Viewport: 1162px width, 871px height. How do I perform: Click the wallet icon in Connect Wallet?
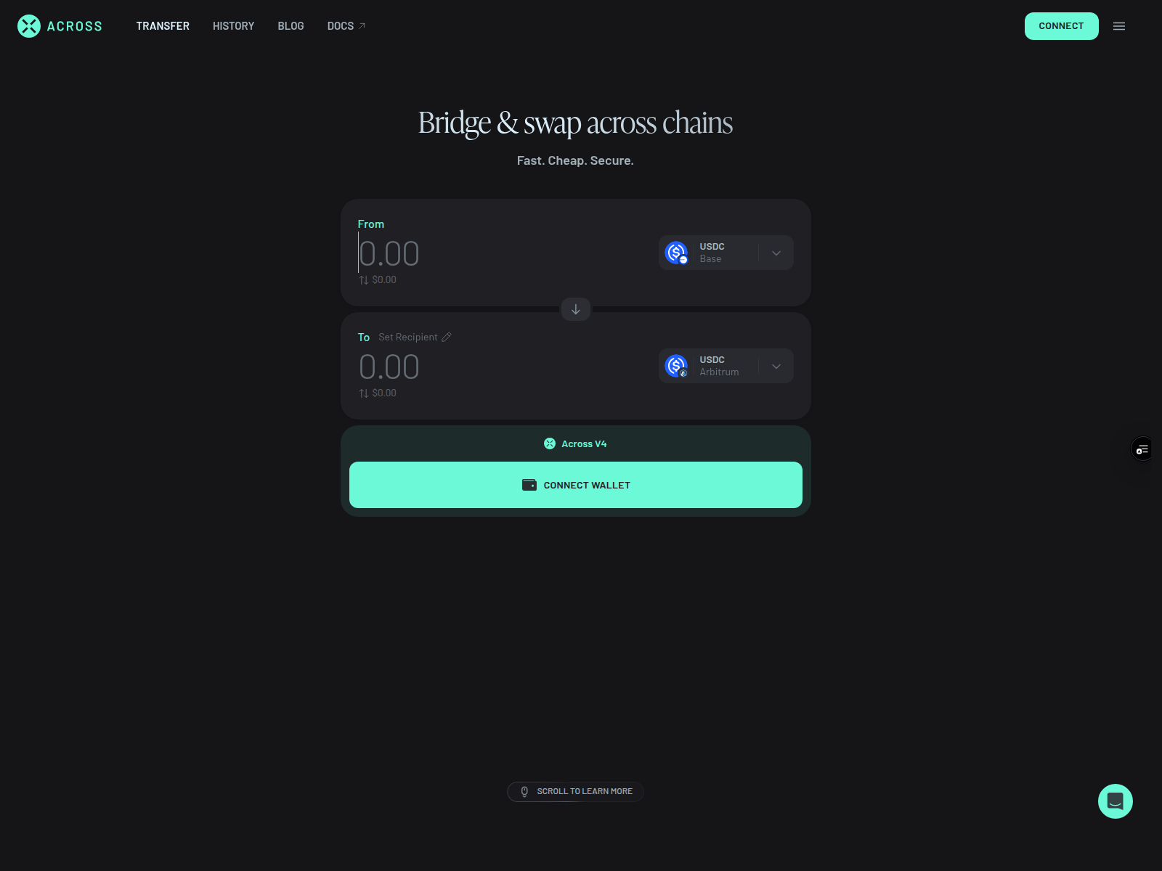click(x=529, y=485)
